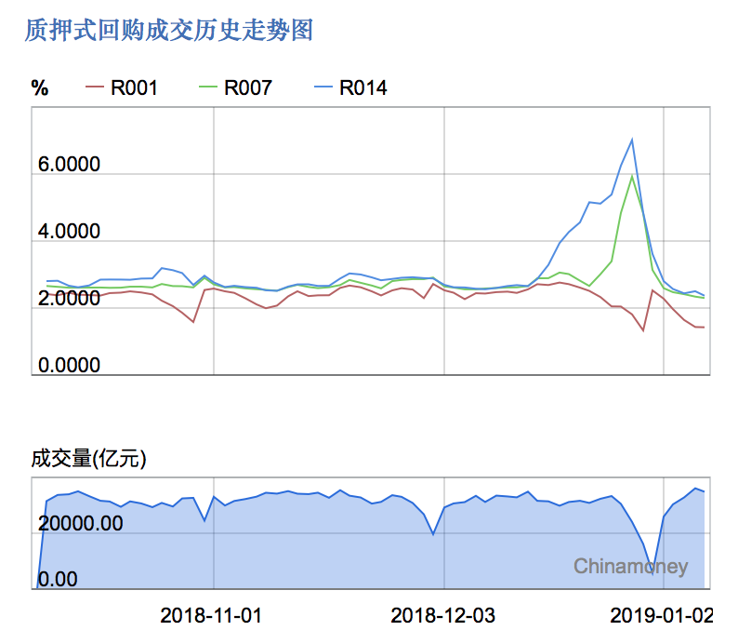Click the % axis unit label
The height and width of the screenshot is (644, 738).
coord(40,88)
